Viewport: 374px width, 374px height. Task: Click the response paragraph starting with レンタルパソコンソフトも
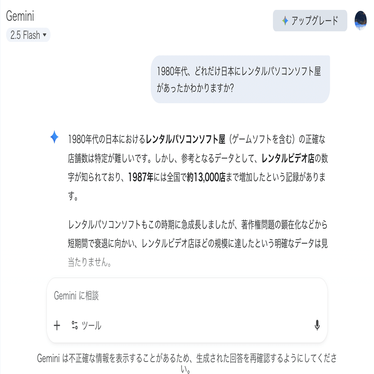point(198,243)
